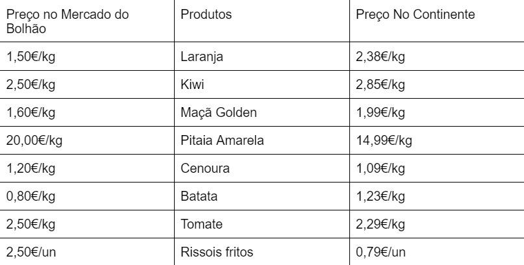Viewport: 524px width, 265px height.
Task: Click the 2,50€/un Rissois price cell
Action: [31, 252]
